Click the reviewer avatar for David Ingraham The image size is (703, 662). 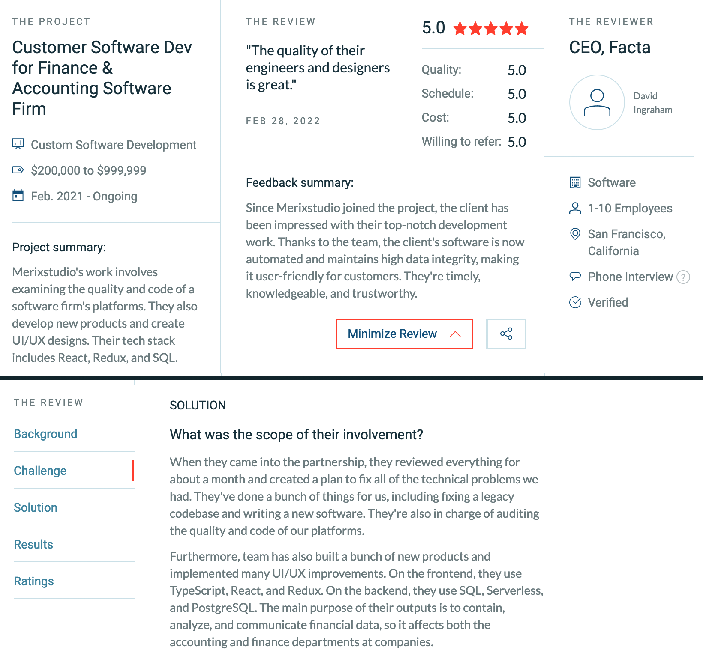click(597, 103)
